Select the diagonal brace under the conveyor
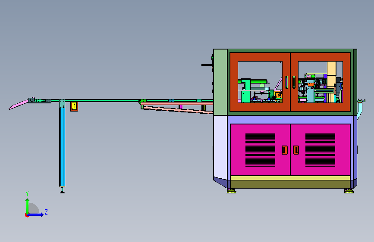Screen dimensions: 374x242 tap(178, 110)
